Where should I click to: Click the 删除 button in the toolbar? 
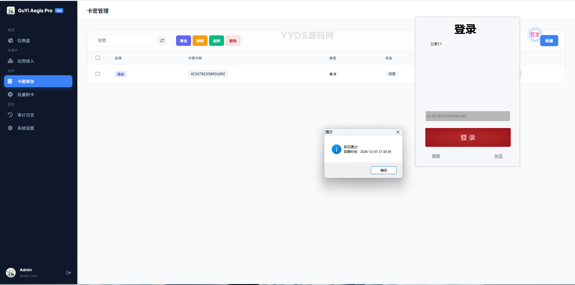233,40
